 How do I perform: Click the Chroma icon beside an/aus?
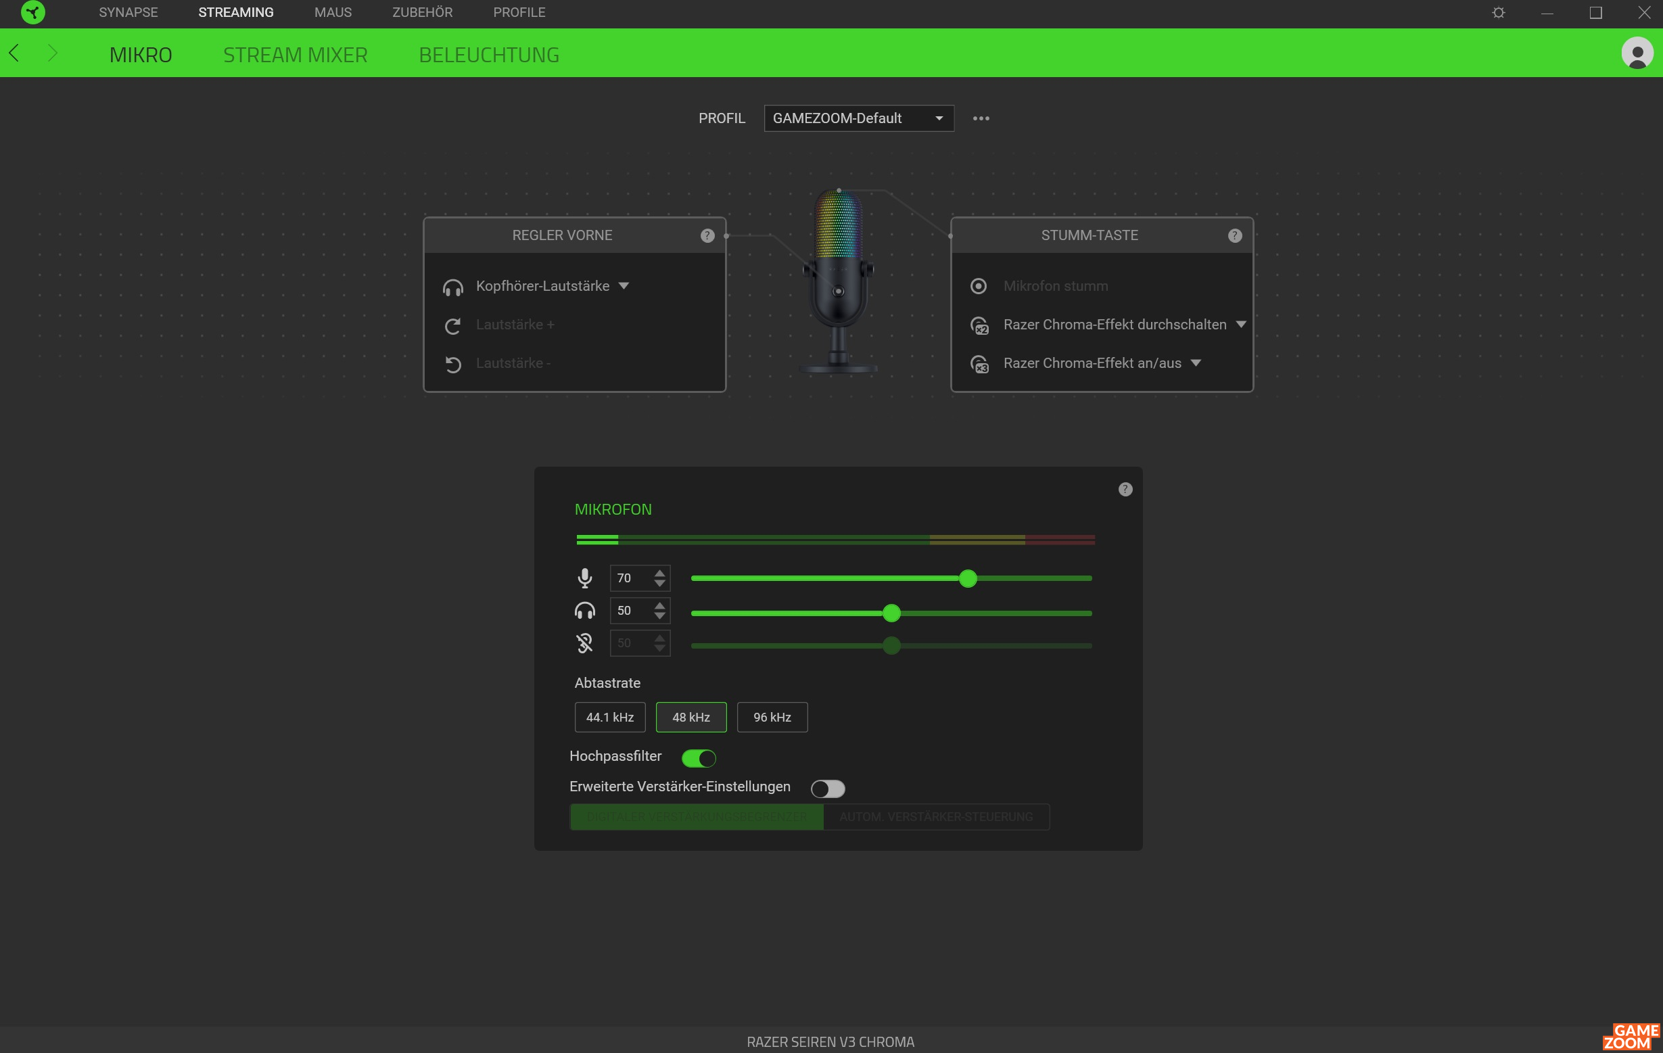[x=979, y=364]
